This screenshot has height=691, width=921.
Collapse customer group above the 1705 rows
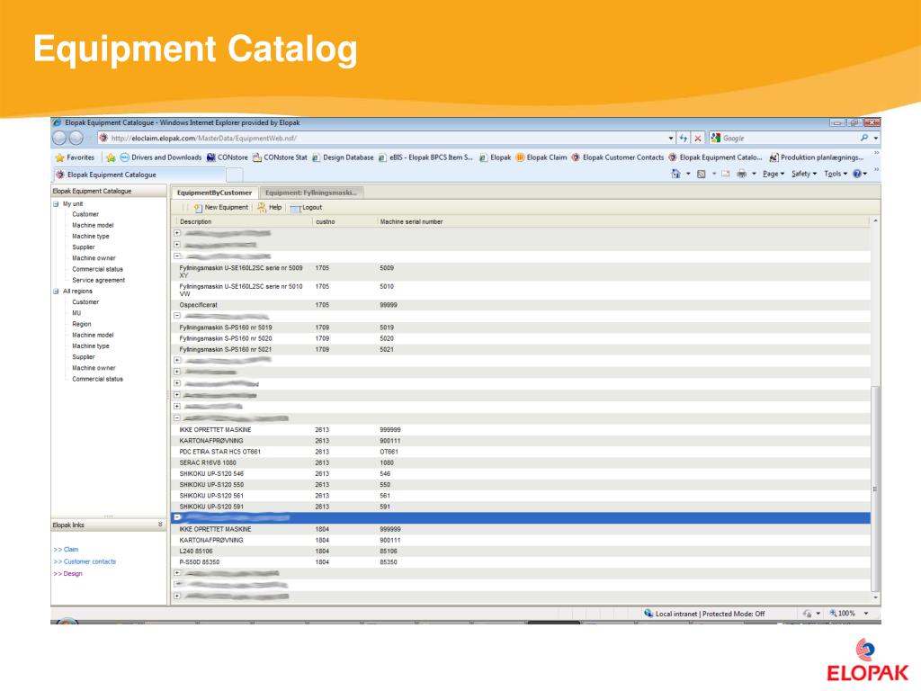[177, 256]
